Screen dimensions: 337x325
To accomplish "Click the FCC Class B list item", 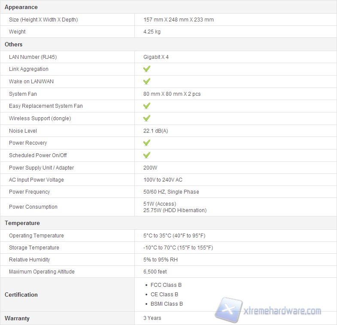I will [x=166, y=285].
